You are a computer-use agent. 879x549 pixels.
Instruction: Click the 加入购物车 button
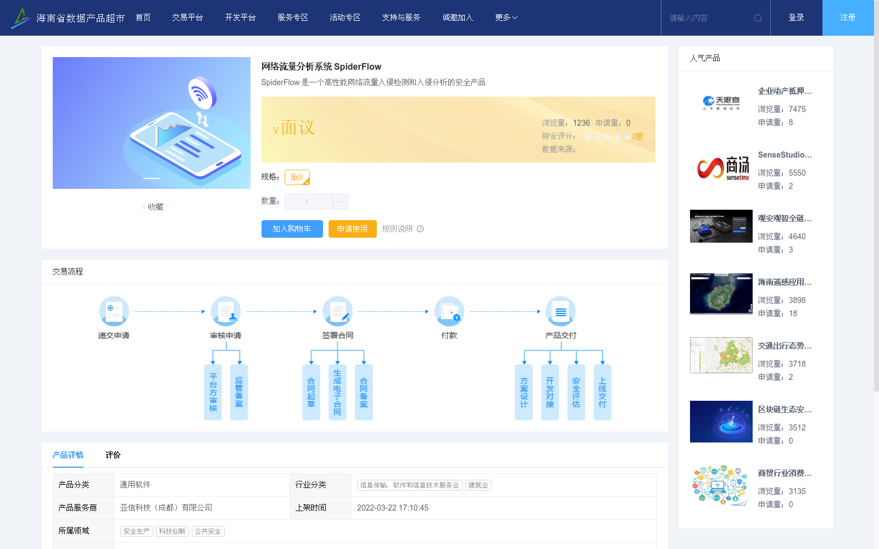click(292, 229)
